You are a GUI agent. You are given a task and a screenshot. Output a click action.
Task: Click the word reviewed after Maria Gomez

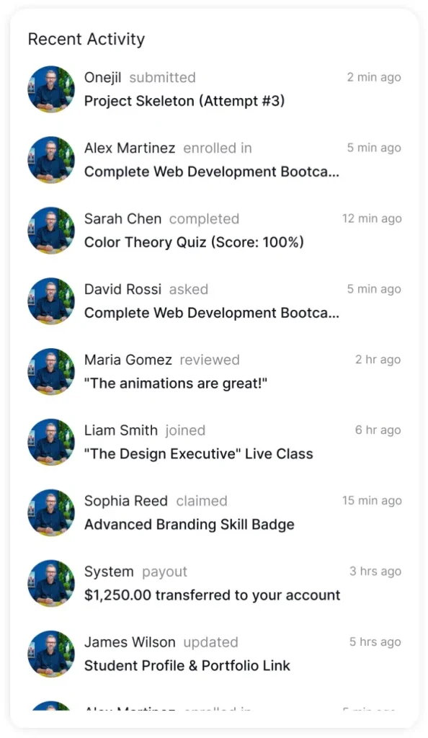210,360
